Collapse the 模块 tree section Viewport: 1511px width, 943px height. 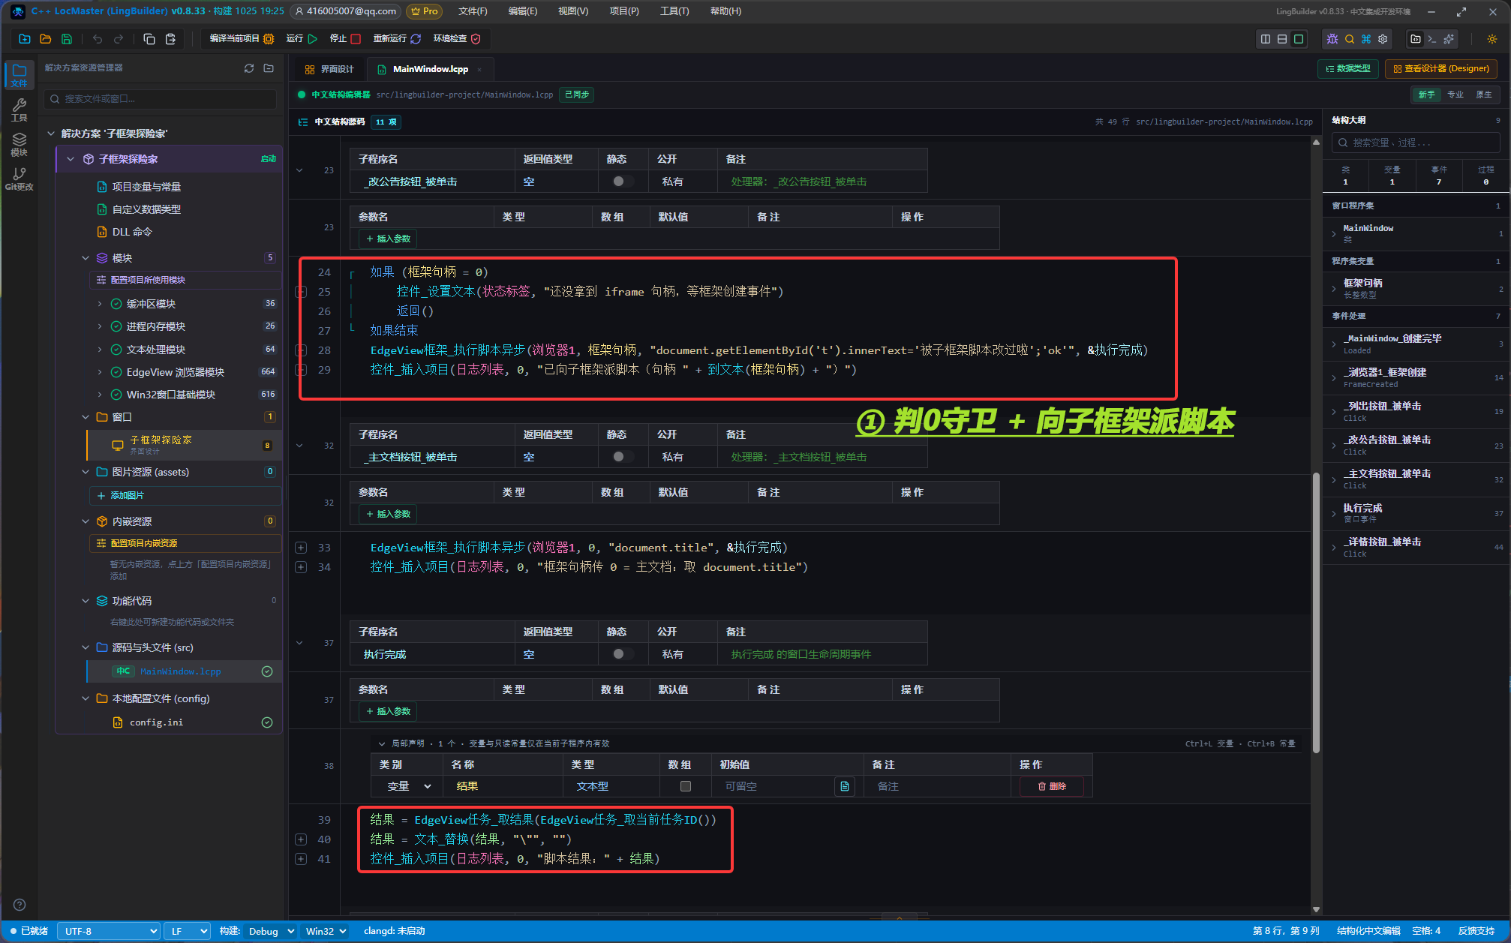tap(85, 258)
